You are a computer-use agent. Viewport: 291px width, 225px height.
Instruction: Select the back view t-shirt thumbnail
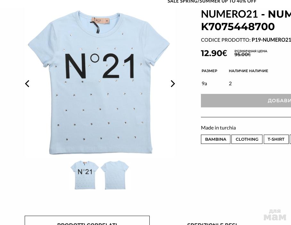pyautogui.click(x=115, y=175)
